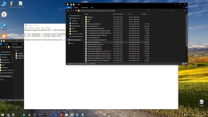Switch to details view icon in status bar

coord(183,64)
